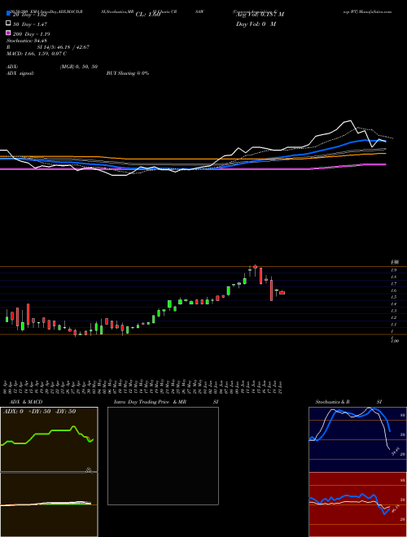Click the 'ADX & MACD' panel title
Screen dimensions: 407x537
[26, 402]
